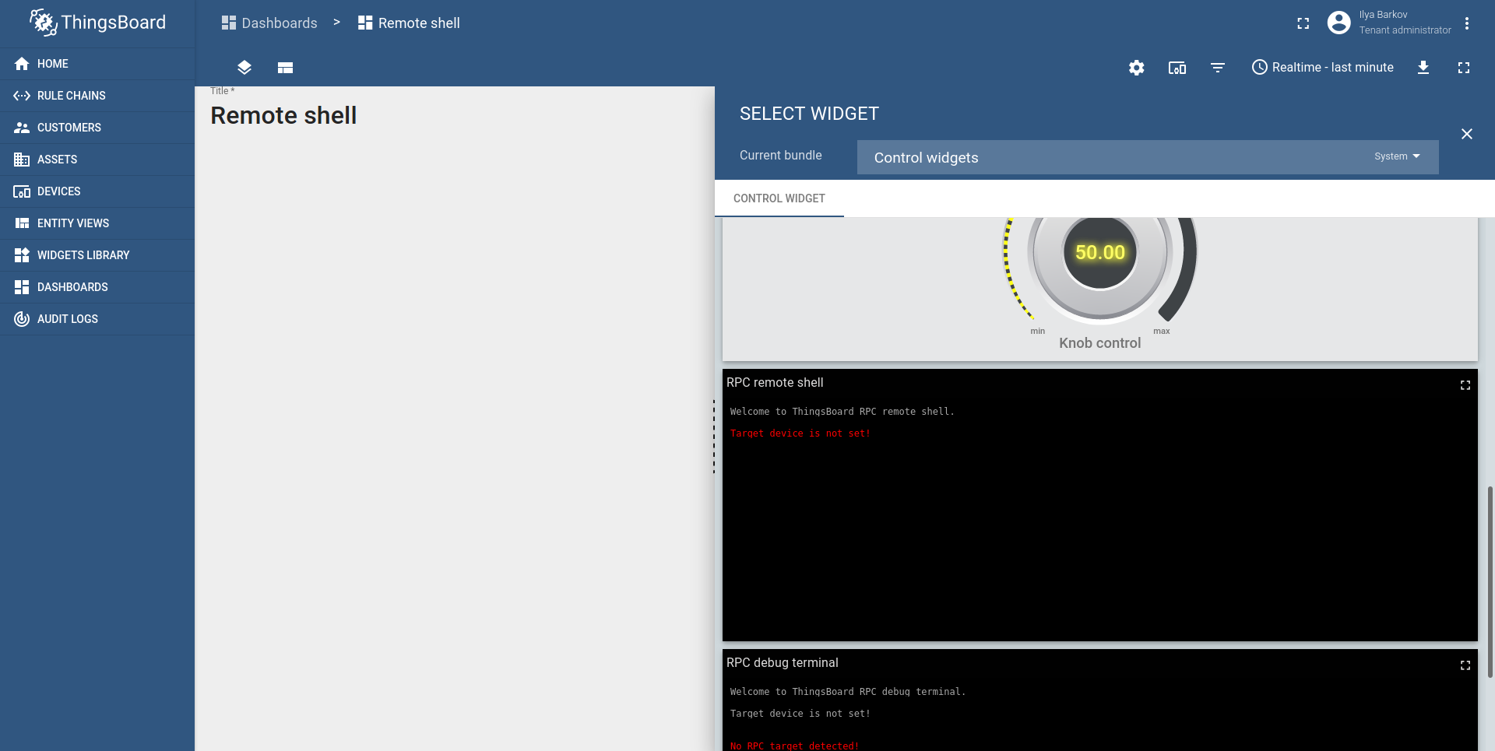
Task: Open entity aliases icon in toolbar
Action: (x=1177, y=68)
